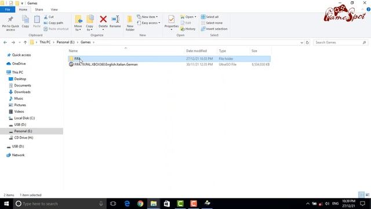371x209 pixels.
Task: Customize Quick Access Toolbar arrow
Action: tap(22, 3)
